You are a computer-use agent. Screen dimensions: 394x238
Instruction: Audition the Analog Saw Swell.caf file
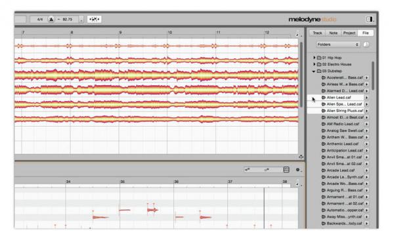pyautogui.click(x=366, y=130)
